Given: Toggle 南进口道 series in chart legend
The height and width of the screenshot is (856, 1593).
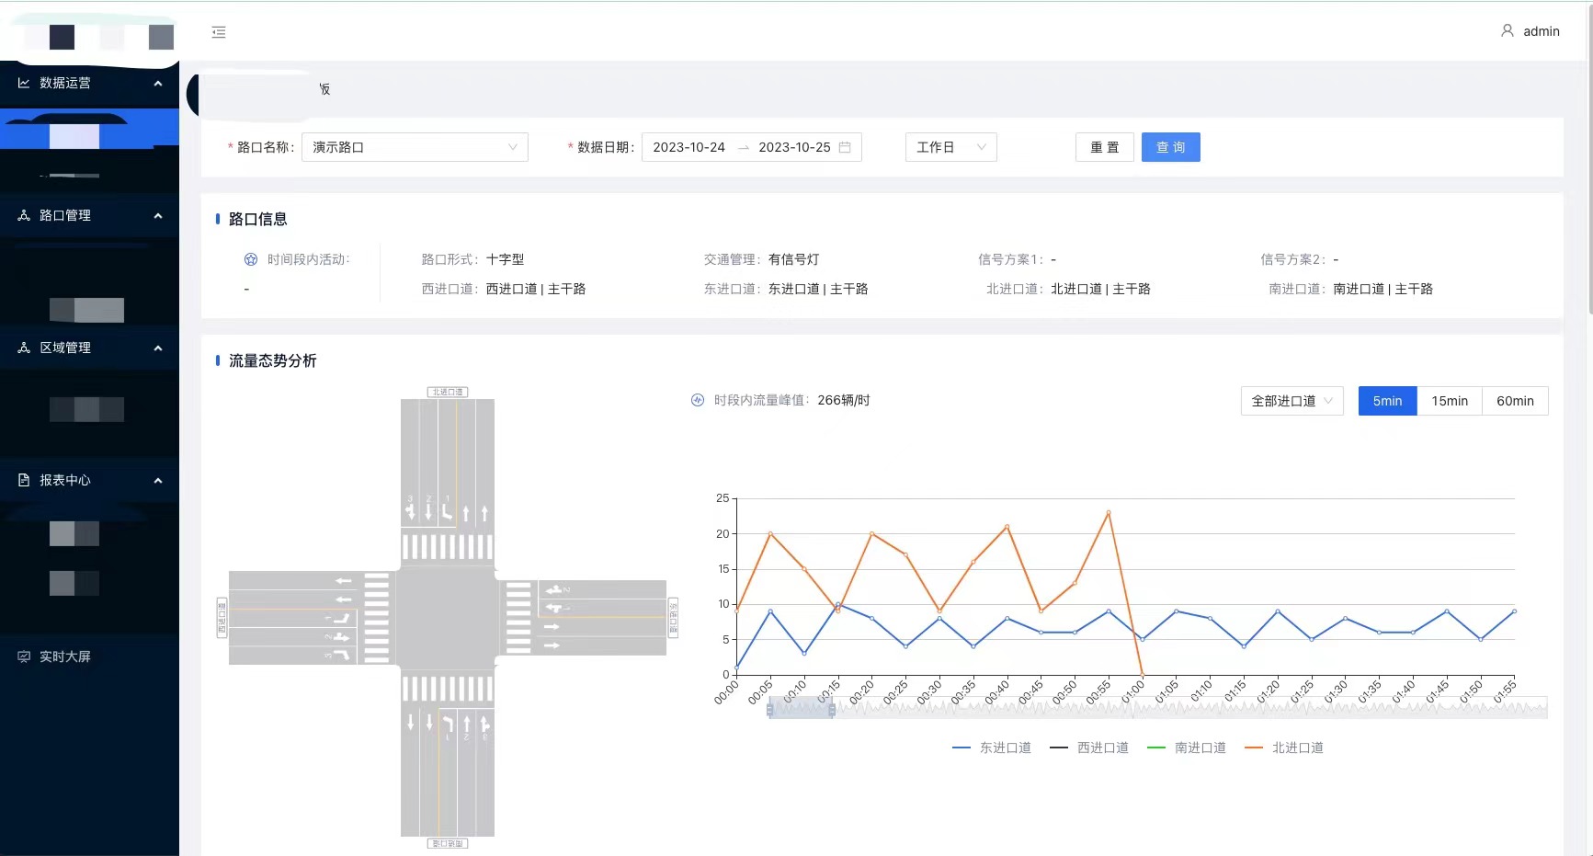Looking at the screenshot, I should (1187, 748).
